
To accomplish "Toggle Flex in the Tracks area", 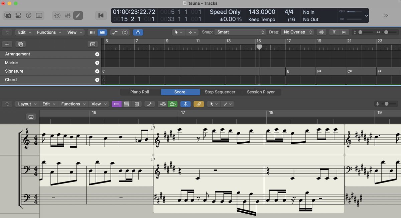I will pos(125,32).
